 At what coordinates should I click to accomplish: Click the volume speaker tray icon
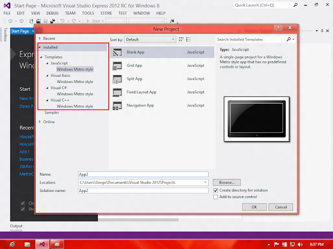300,244
